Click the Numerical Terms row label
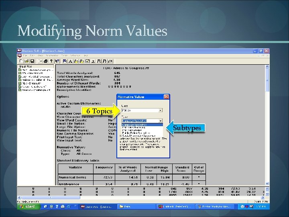 (72, 177)
